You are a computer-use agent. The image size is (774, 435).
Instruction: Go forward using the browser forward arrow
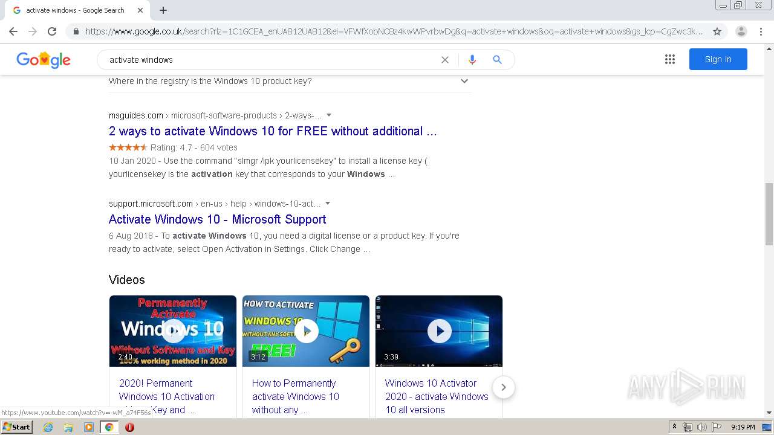point(33,31)
